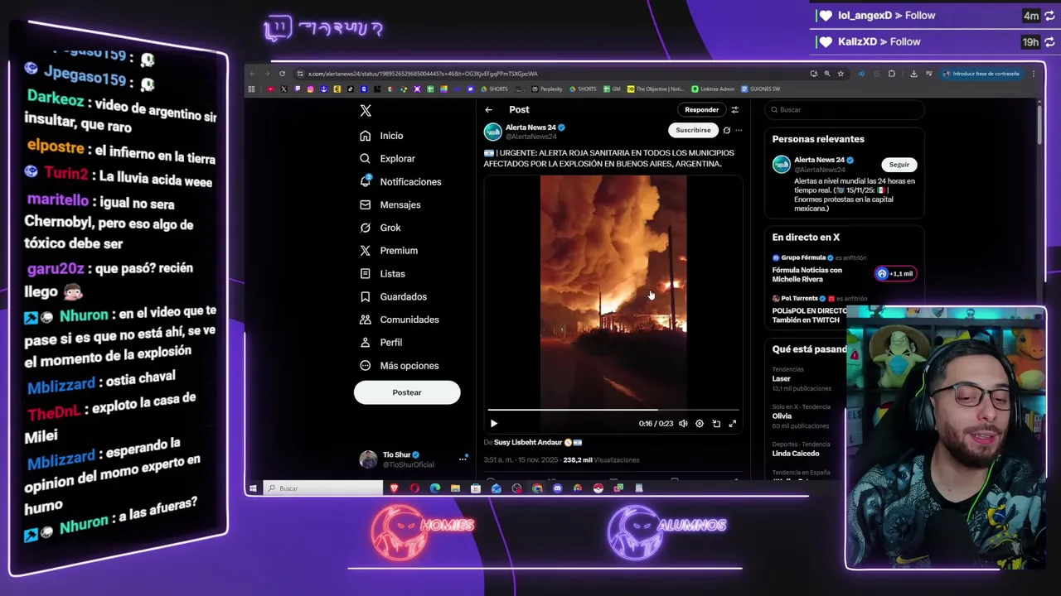Screen dimensions: 1061x596
Task: Open the browser extensions puzzle icon
Action: click(x=892, y=74)
